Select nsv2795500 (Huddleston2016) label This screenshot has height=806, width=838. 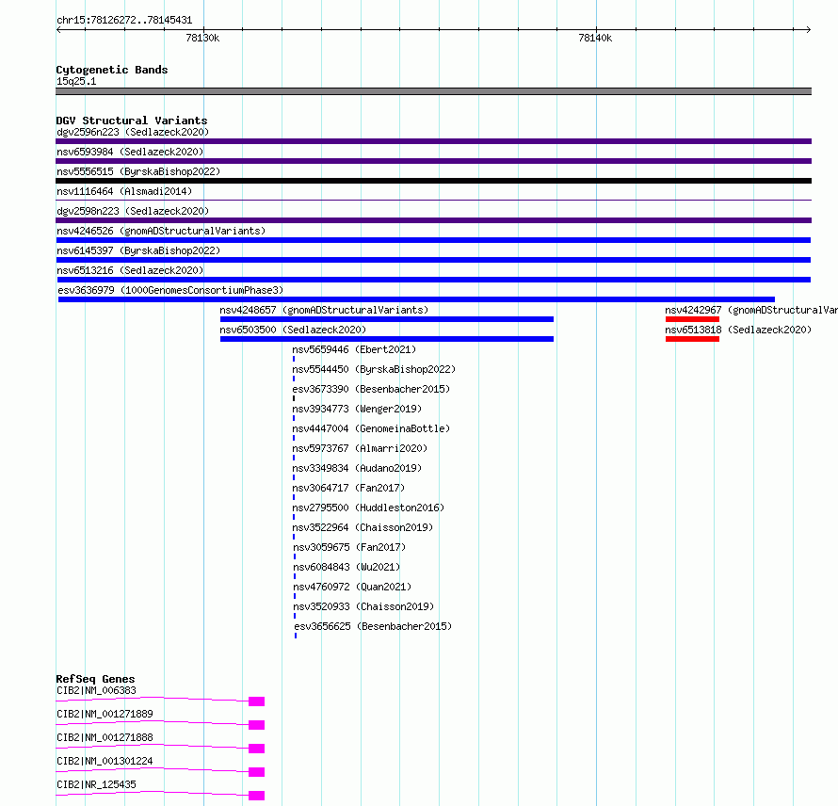coord(368,508)
